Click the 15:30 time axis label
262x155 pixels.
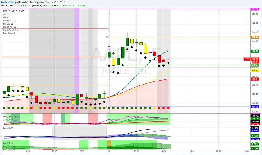pos(82,151)
